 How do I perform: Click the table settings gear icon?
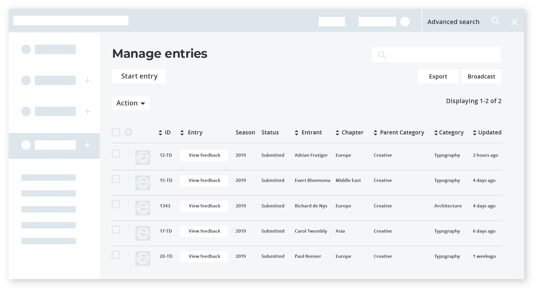click(x=128, y=132)
